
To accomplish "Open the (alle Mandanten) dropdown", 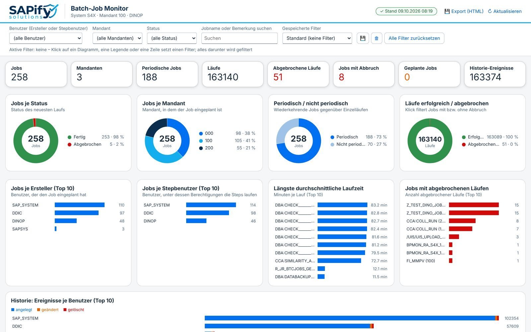I will click(117, 38).
